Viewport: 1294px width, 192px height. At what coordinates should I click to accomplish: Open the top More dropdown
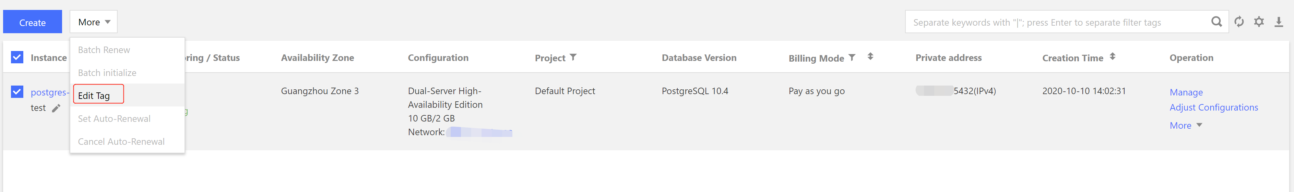click(93, 22)
